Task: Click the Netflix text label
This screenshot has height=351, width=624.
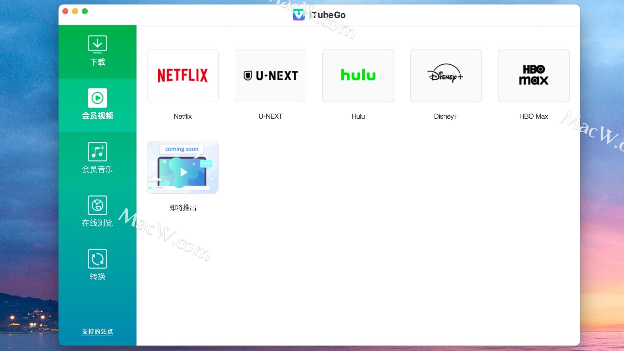Action: [183, 116]
